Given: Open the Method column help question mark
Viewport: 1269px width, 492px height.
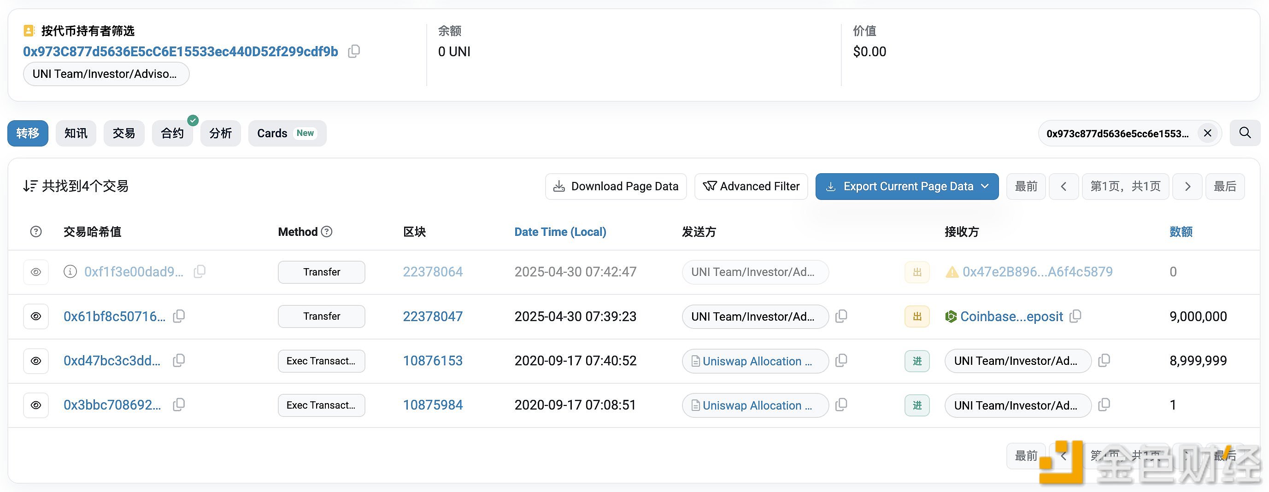Looking at the screenshot, I should (x=327, y=231).
